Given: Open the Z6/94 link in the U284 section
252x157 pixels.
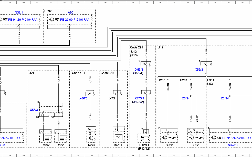Looking at the screenshot, I should point(186,98).
